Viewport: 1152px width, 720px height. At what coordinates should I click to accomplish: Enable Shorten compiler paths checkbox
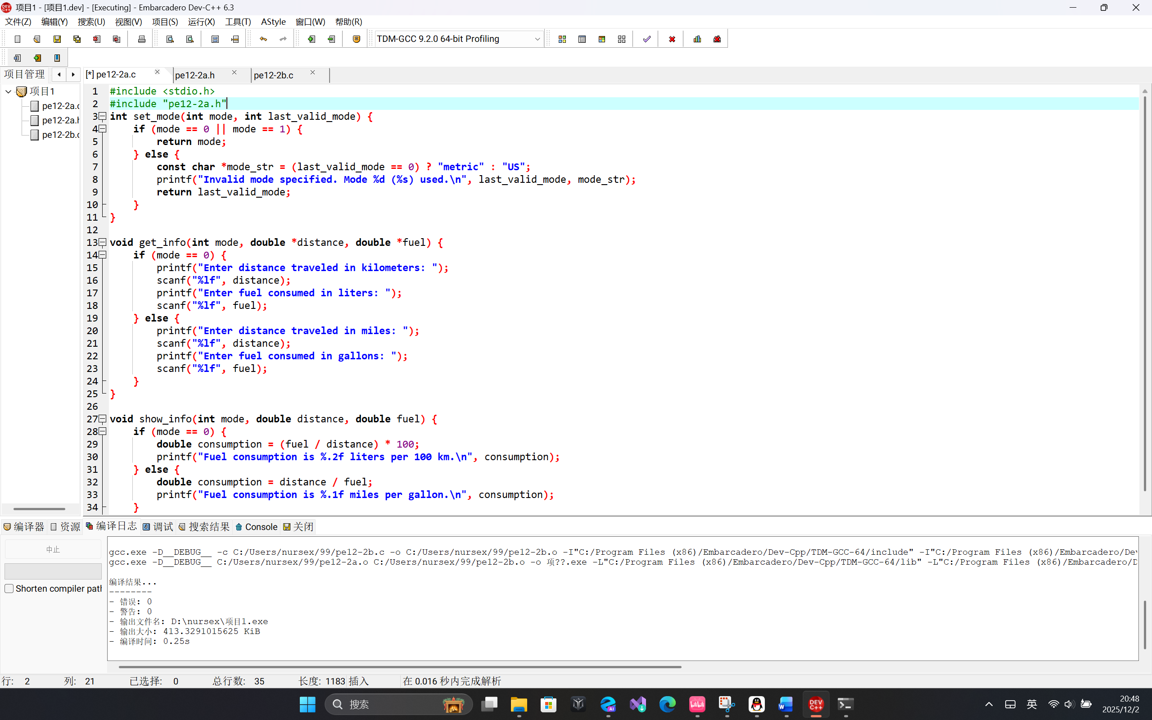pyautogui.click(x=9, y=589)
